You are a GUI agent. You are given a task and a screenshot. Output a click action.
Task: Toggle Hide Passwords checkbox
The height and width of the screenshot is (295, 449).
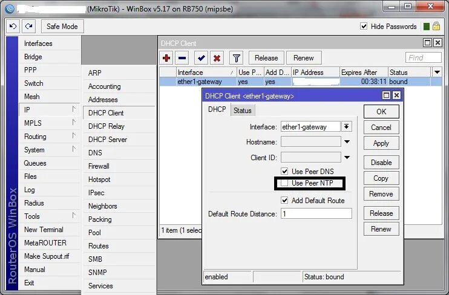[x=364, y=27]
